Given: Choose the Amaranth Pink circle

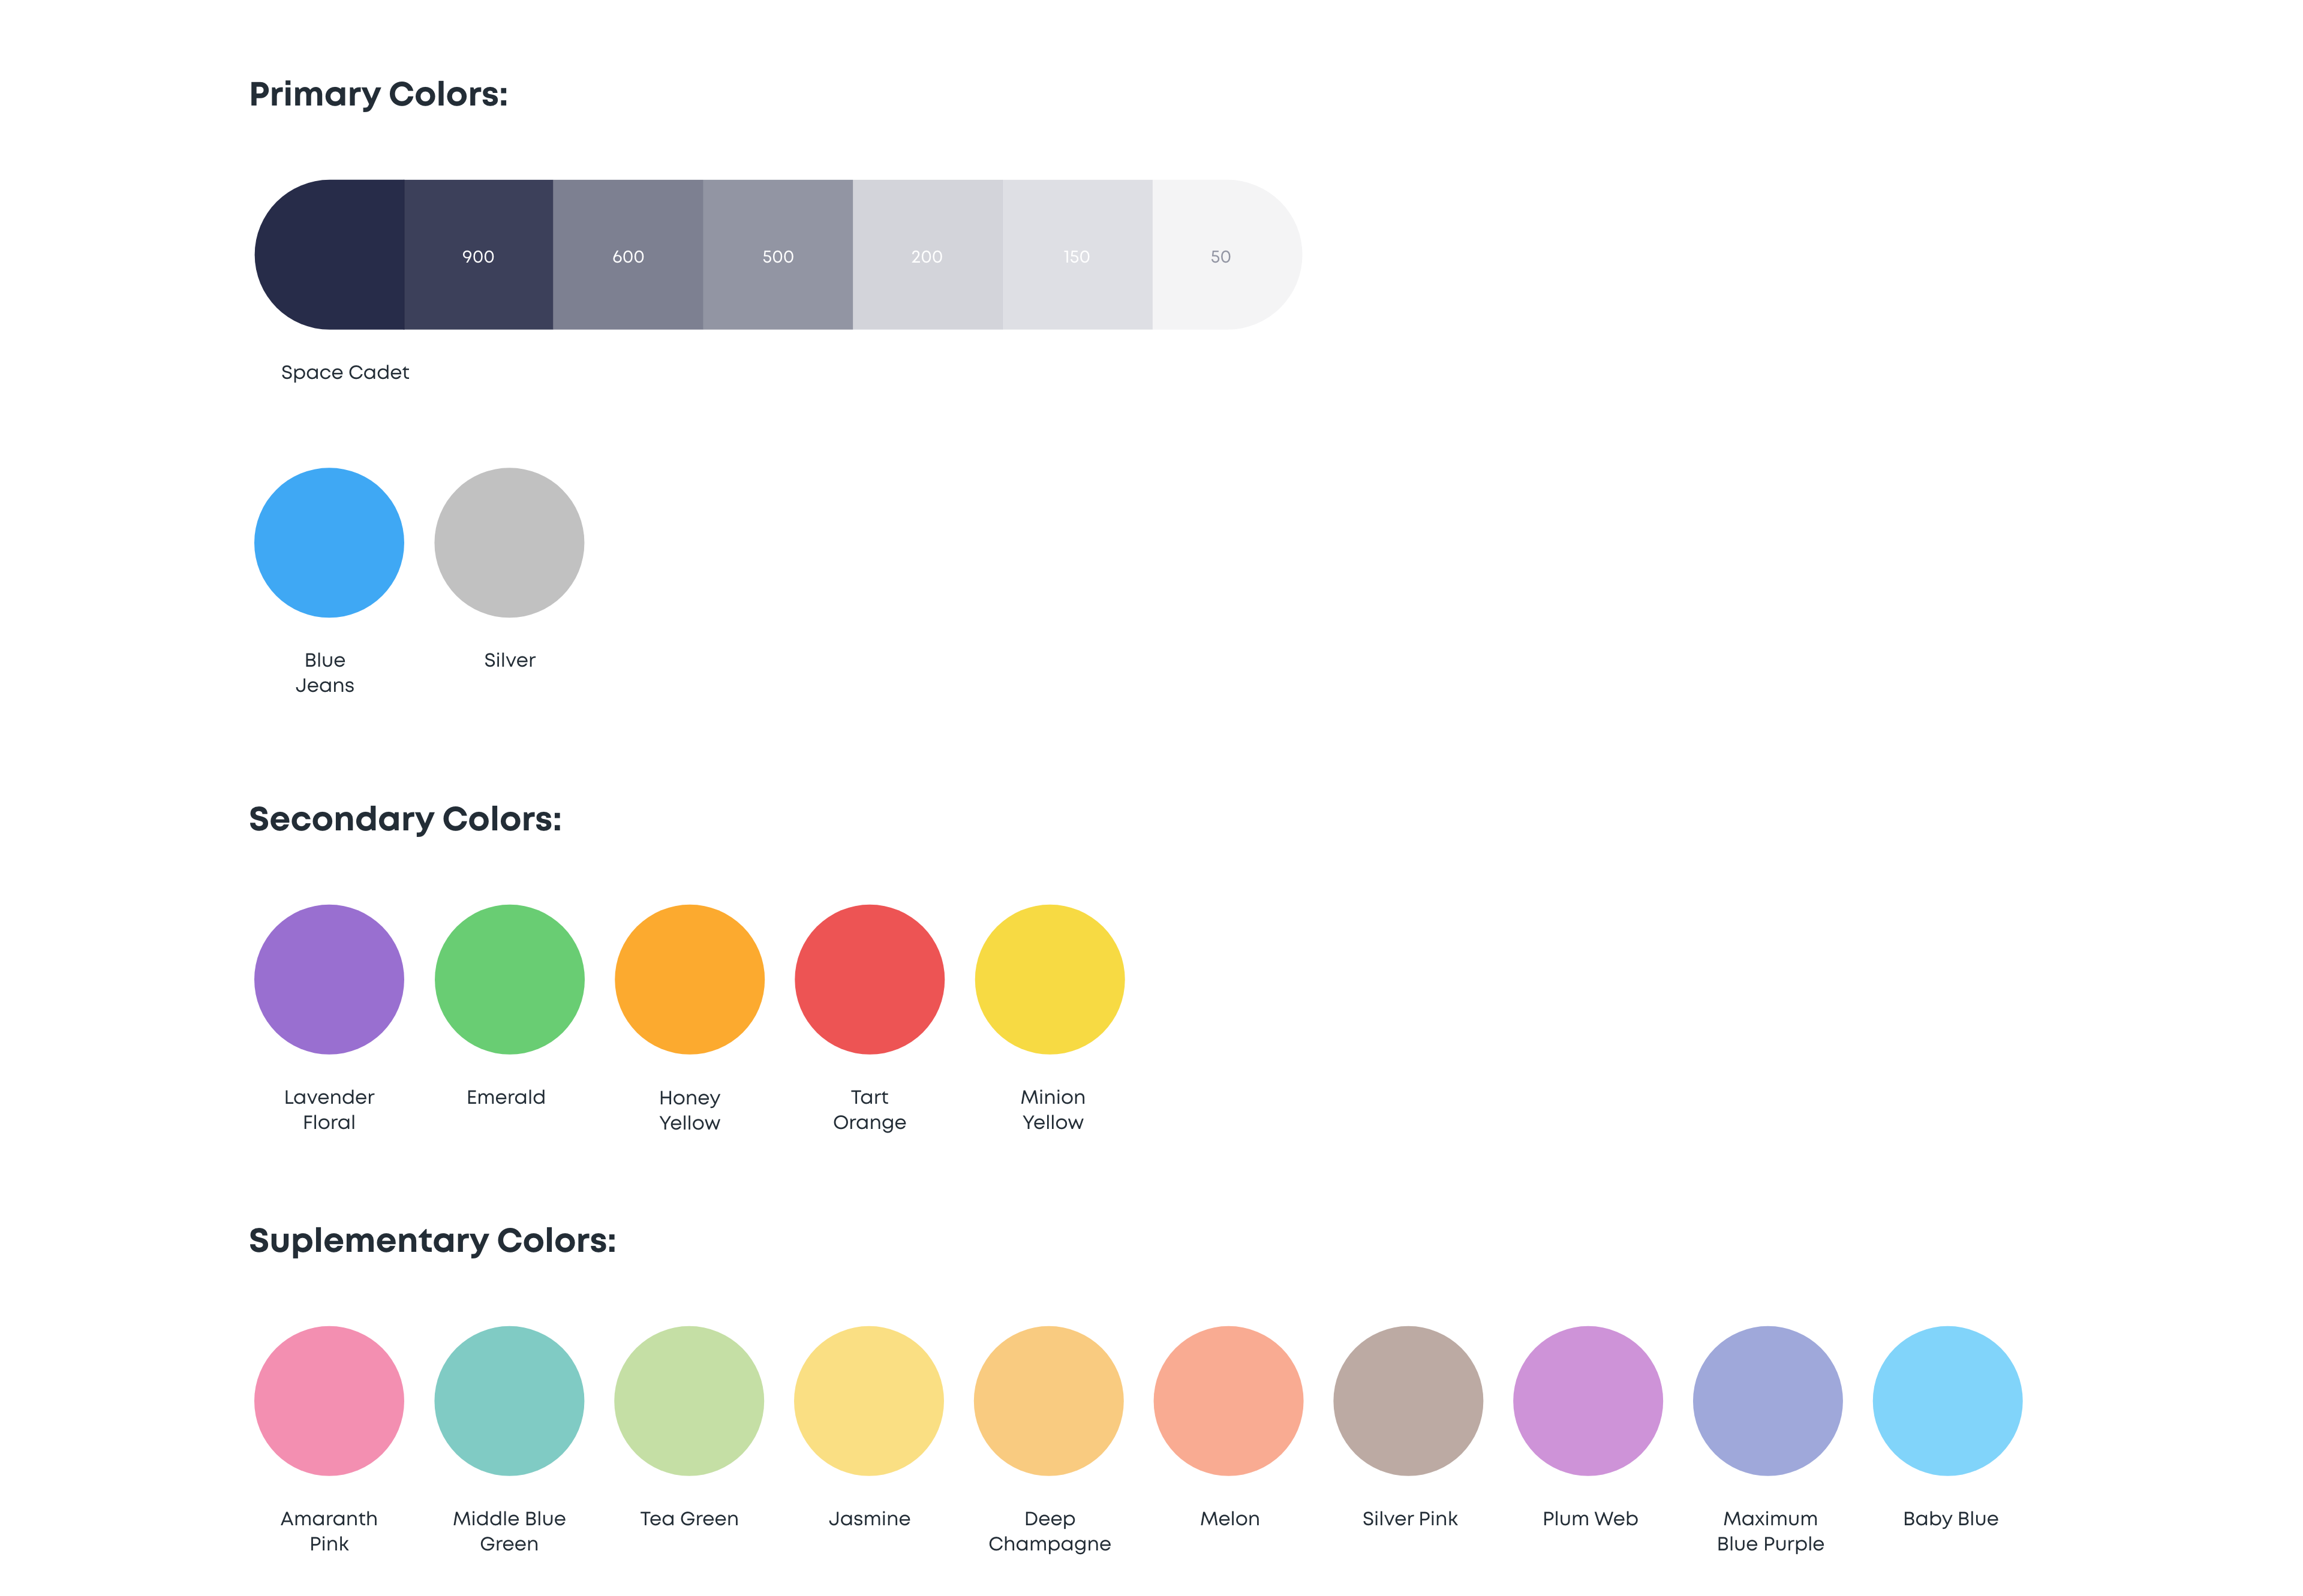Looking at the screenshot, I should pos(329,1400).
